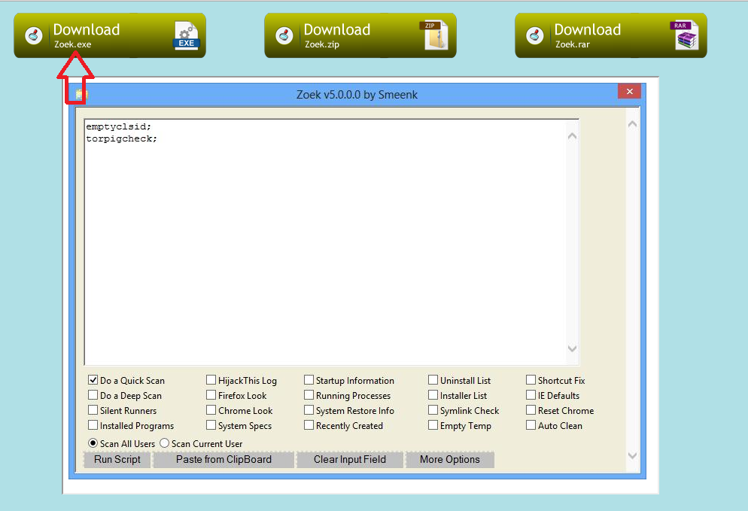This screenshot has width=748, height=511.
Task: Click the Run Script button
Action: [117, 460]
